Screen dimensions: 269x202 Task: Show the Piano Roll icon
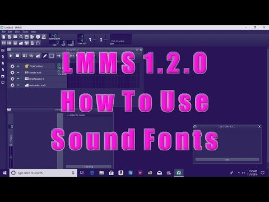(15, 43)
